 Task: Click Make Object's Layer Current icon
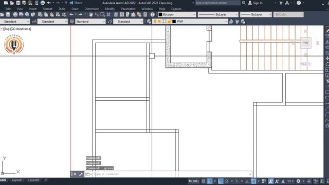pyautogui.click(x=231, y=22)
